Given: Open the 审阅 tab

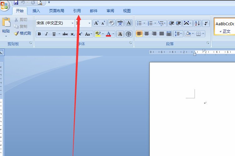Looking at the screenshot, I should pyautogui.click(x=110, y=11).
